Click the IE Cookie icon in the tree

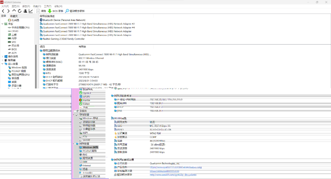point(81,173)
